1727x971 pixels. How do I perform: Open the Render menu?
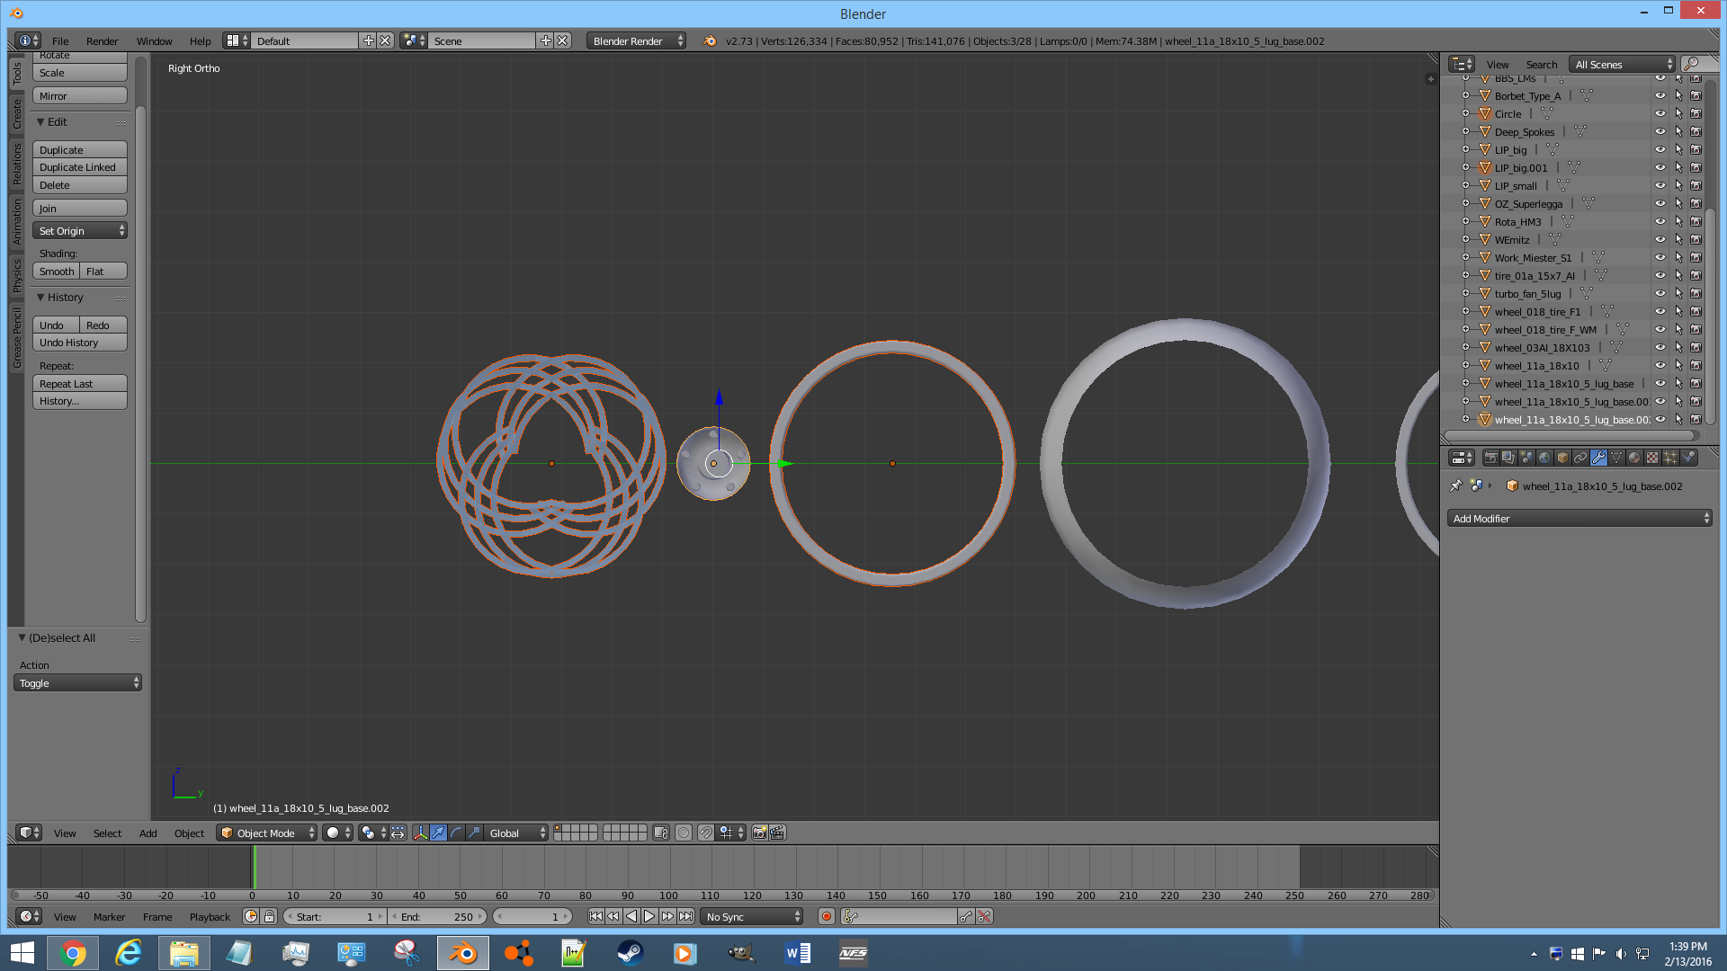[102, 40]
